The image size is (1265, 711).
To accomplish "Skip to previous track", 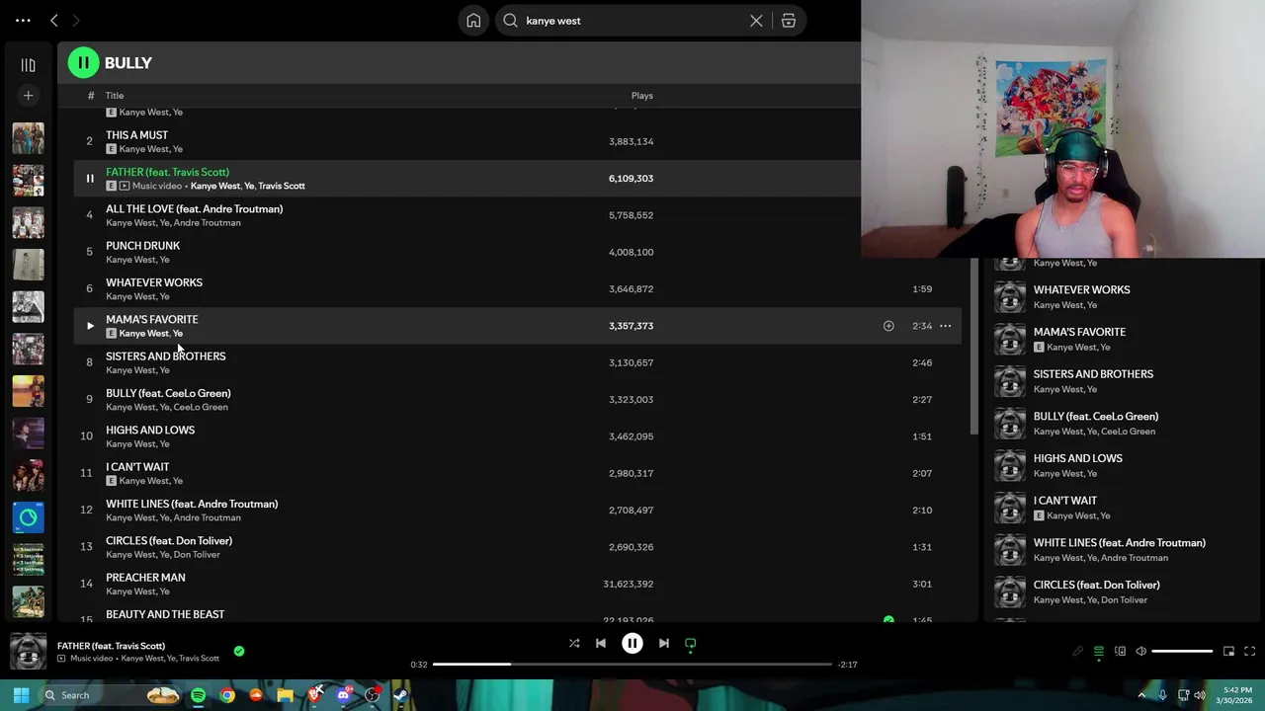I will click(x=601, y=644).
